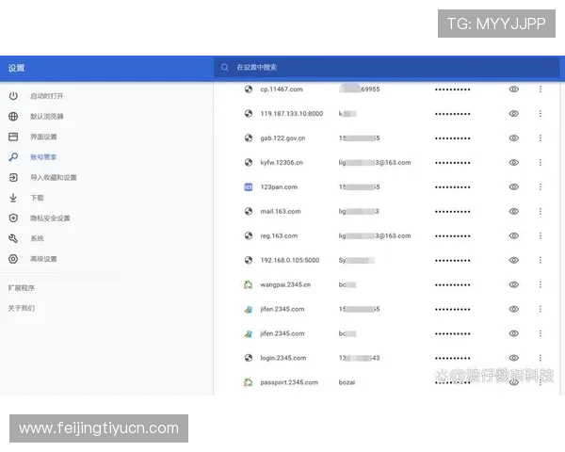Click the favicon for reg.163.com
565x452 pixels.
[249, 235]
